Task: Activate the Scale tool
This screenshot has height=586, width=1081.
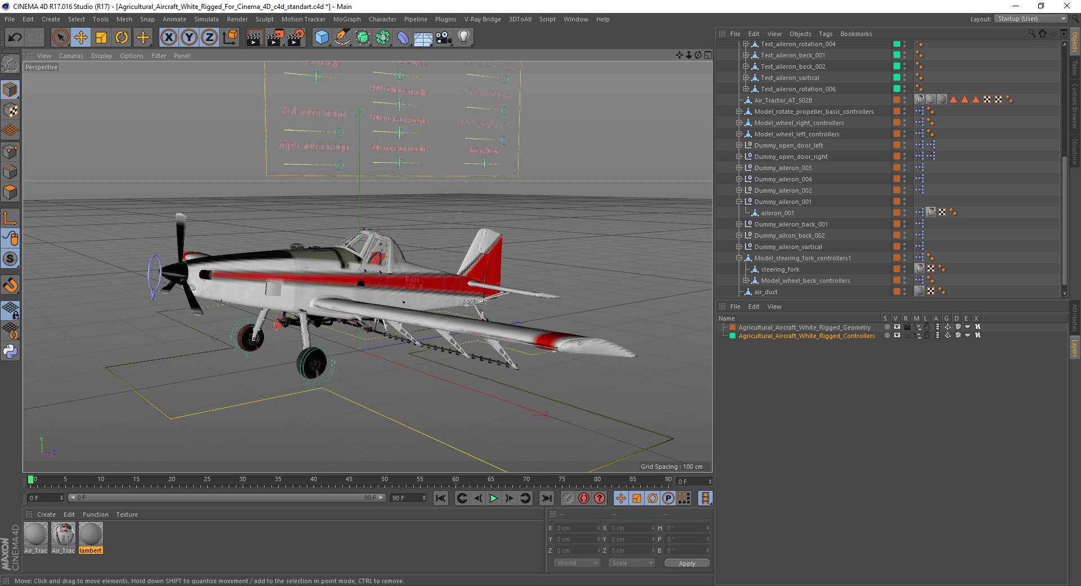Action: coord(101,38)
